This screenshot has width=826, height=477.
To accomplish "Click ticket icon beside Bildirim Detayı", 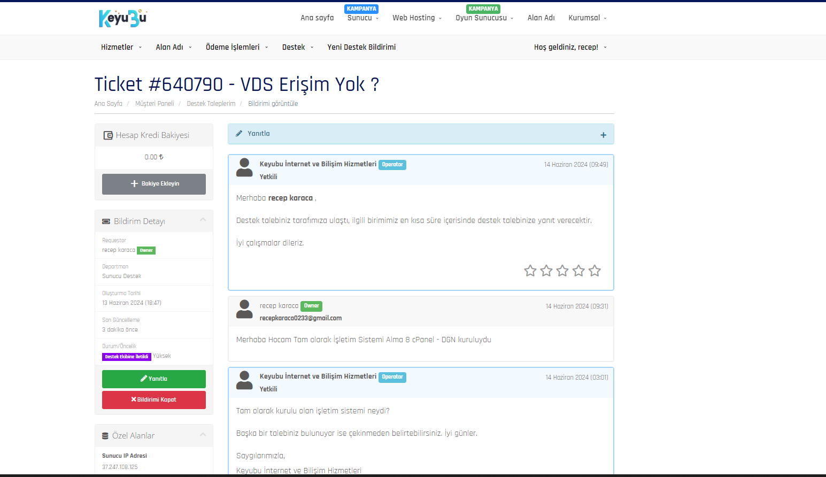I will pyautogui.click(x=106, y=221).
